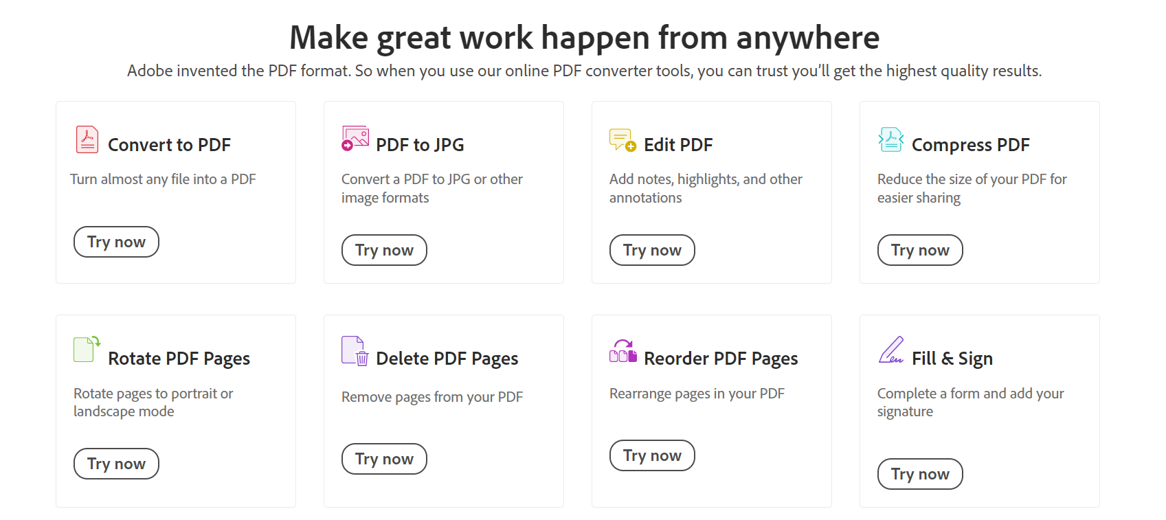Click the Reorder PDF Pages icon
The image size is (1166, 520).
pos(623,351)
